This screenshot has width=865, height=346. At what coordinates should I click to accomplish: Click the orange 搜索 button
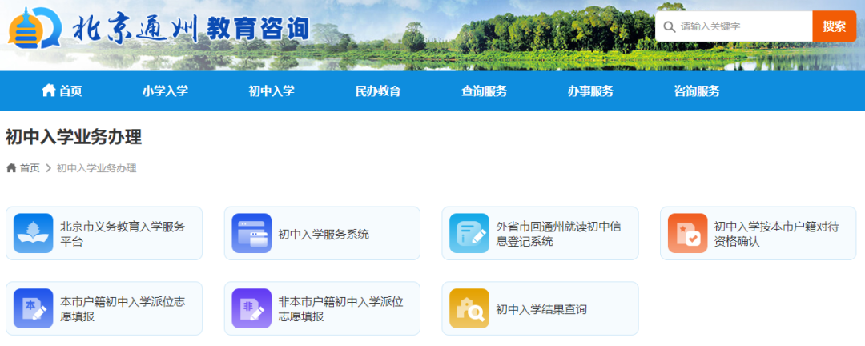click(x=834, y=26)
